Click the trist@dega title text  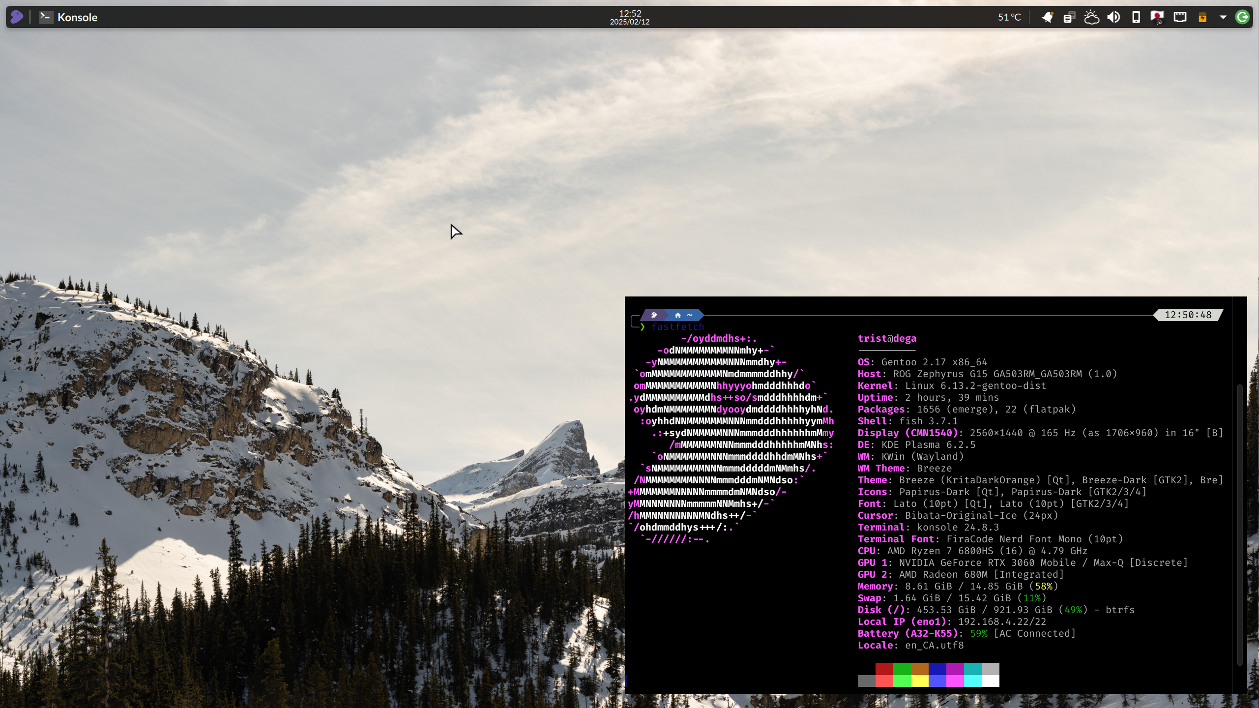point(887,339)
